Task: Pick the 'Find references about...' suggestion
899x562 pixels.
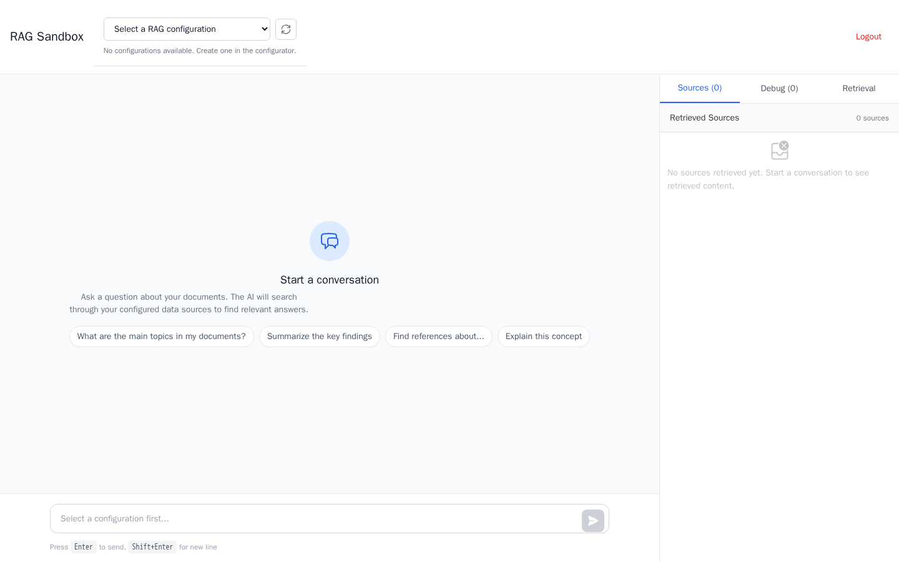Action: (439, 337)
